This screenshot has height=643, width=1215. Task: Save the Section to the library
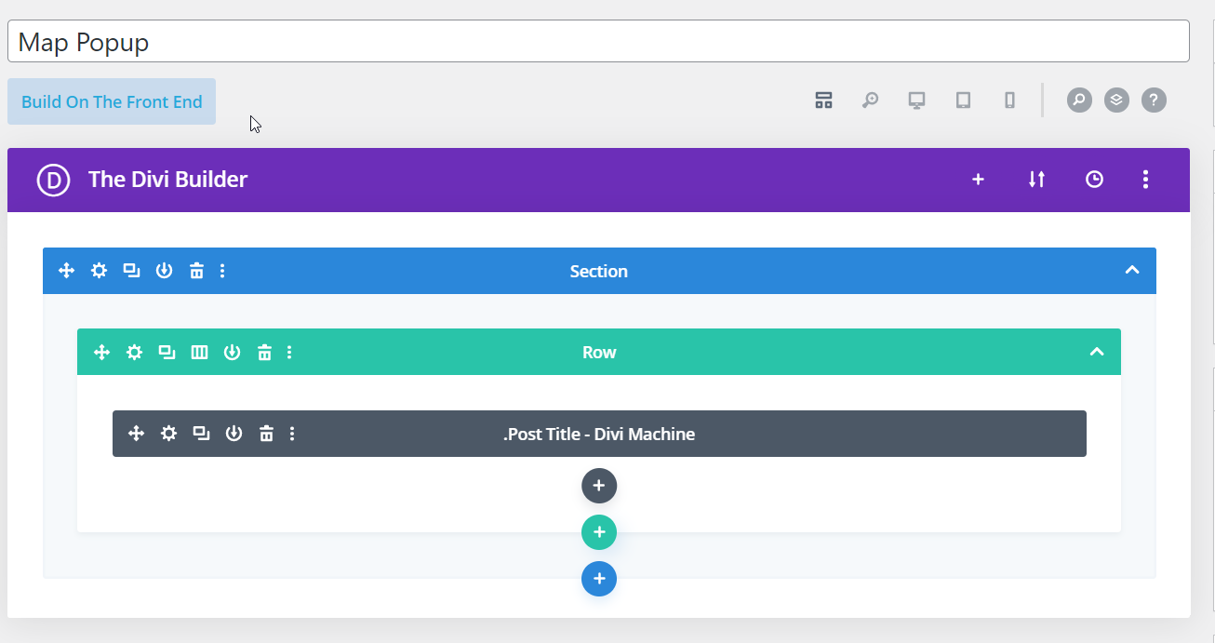164,270
